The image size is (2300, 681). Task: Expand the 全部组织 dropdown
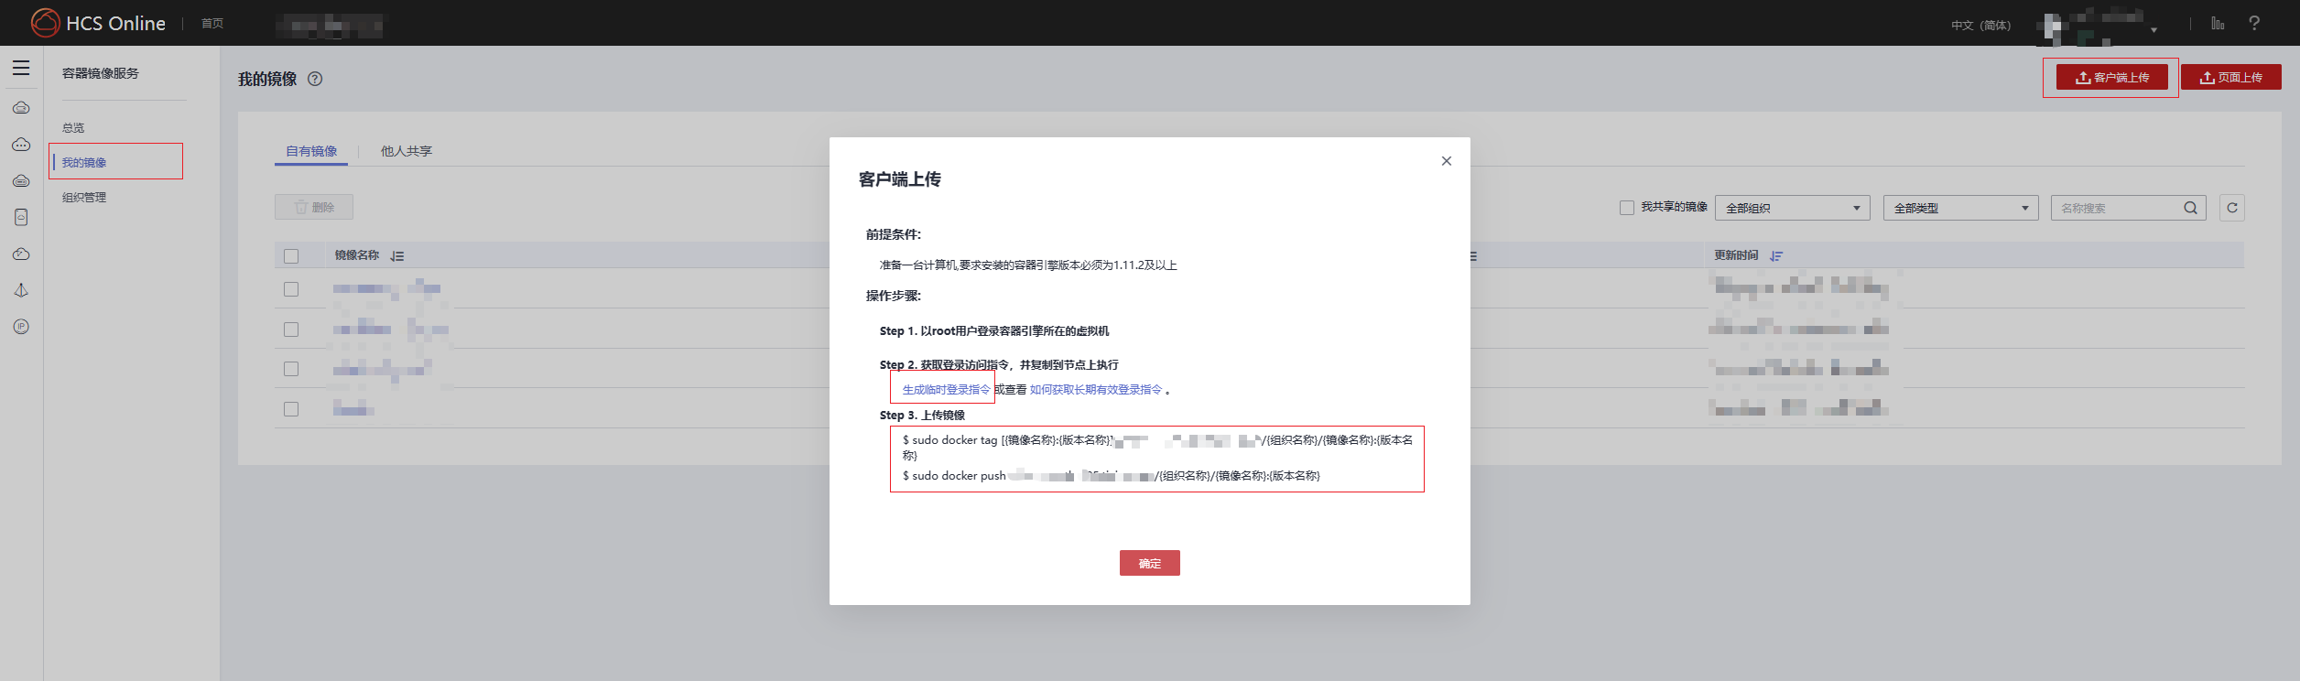tap(1792, 208)
